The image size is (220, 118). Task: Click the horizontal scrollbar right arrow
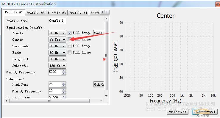[x=101, y=101]
